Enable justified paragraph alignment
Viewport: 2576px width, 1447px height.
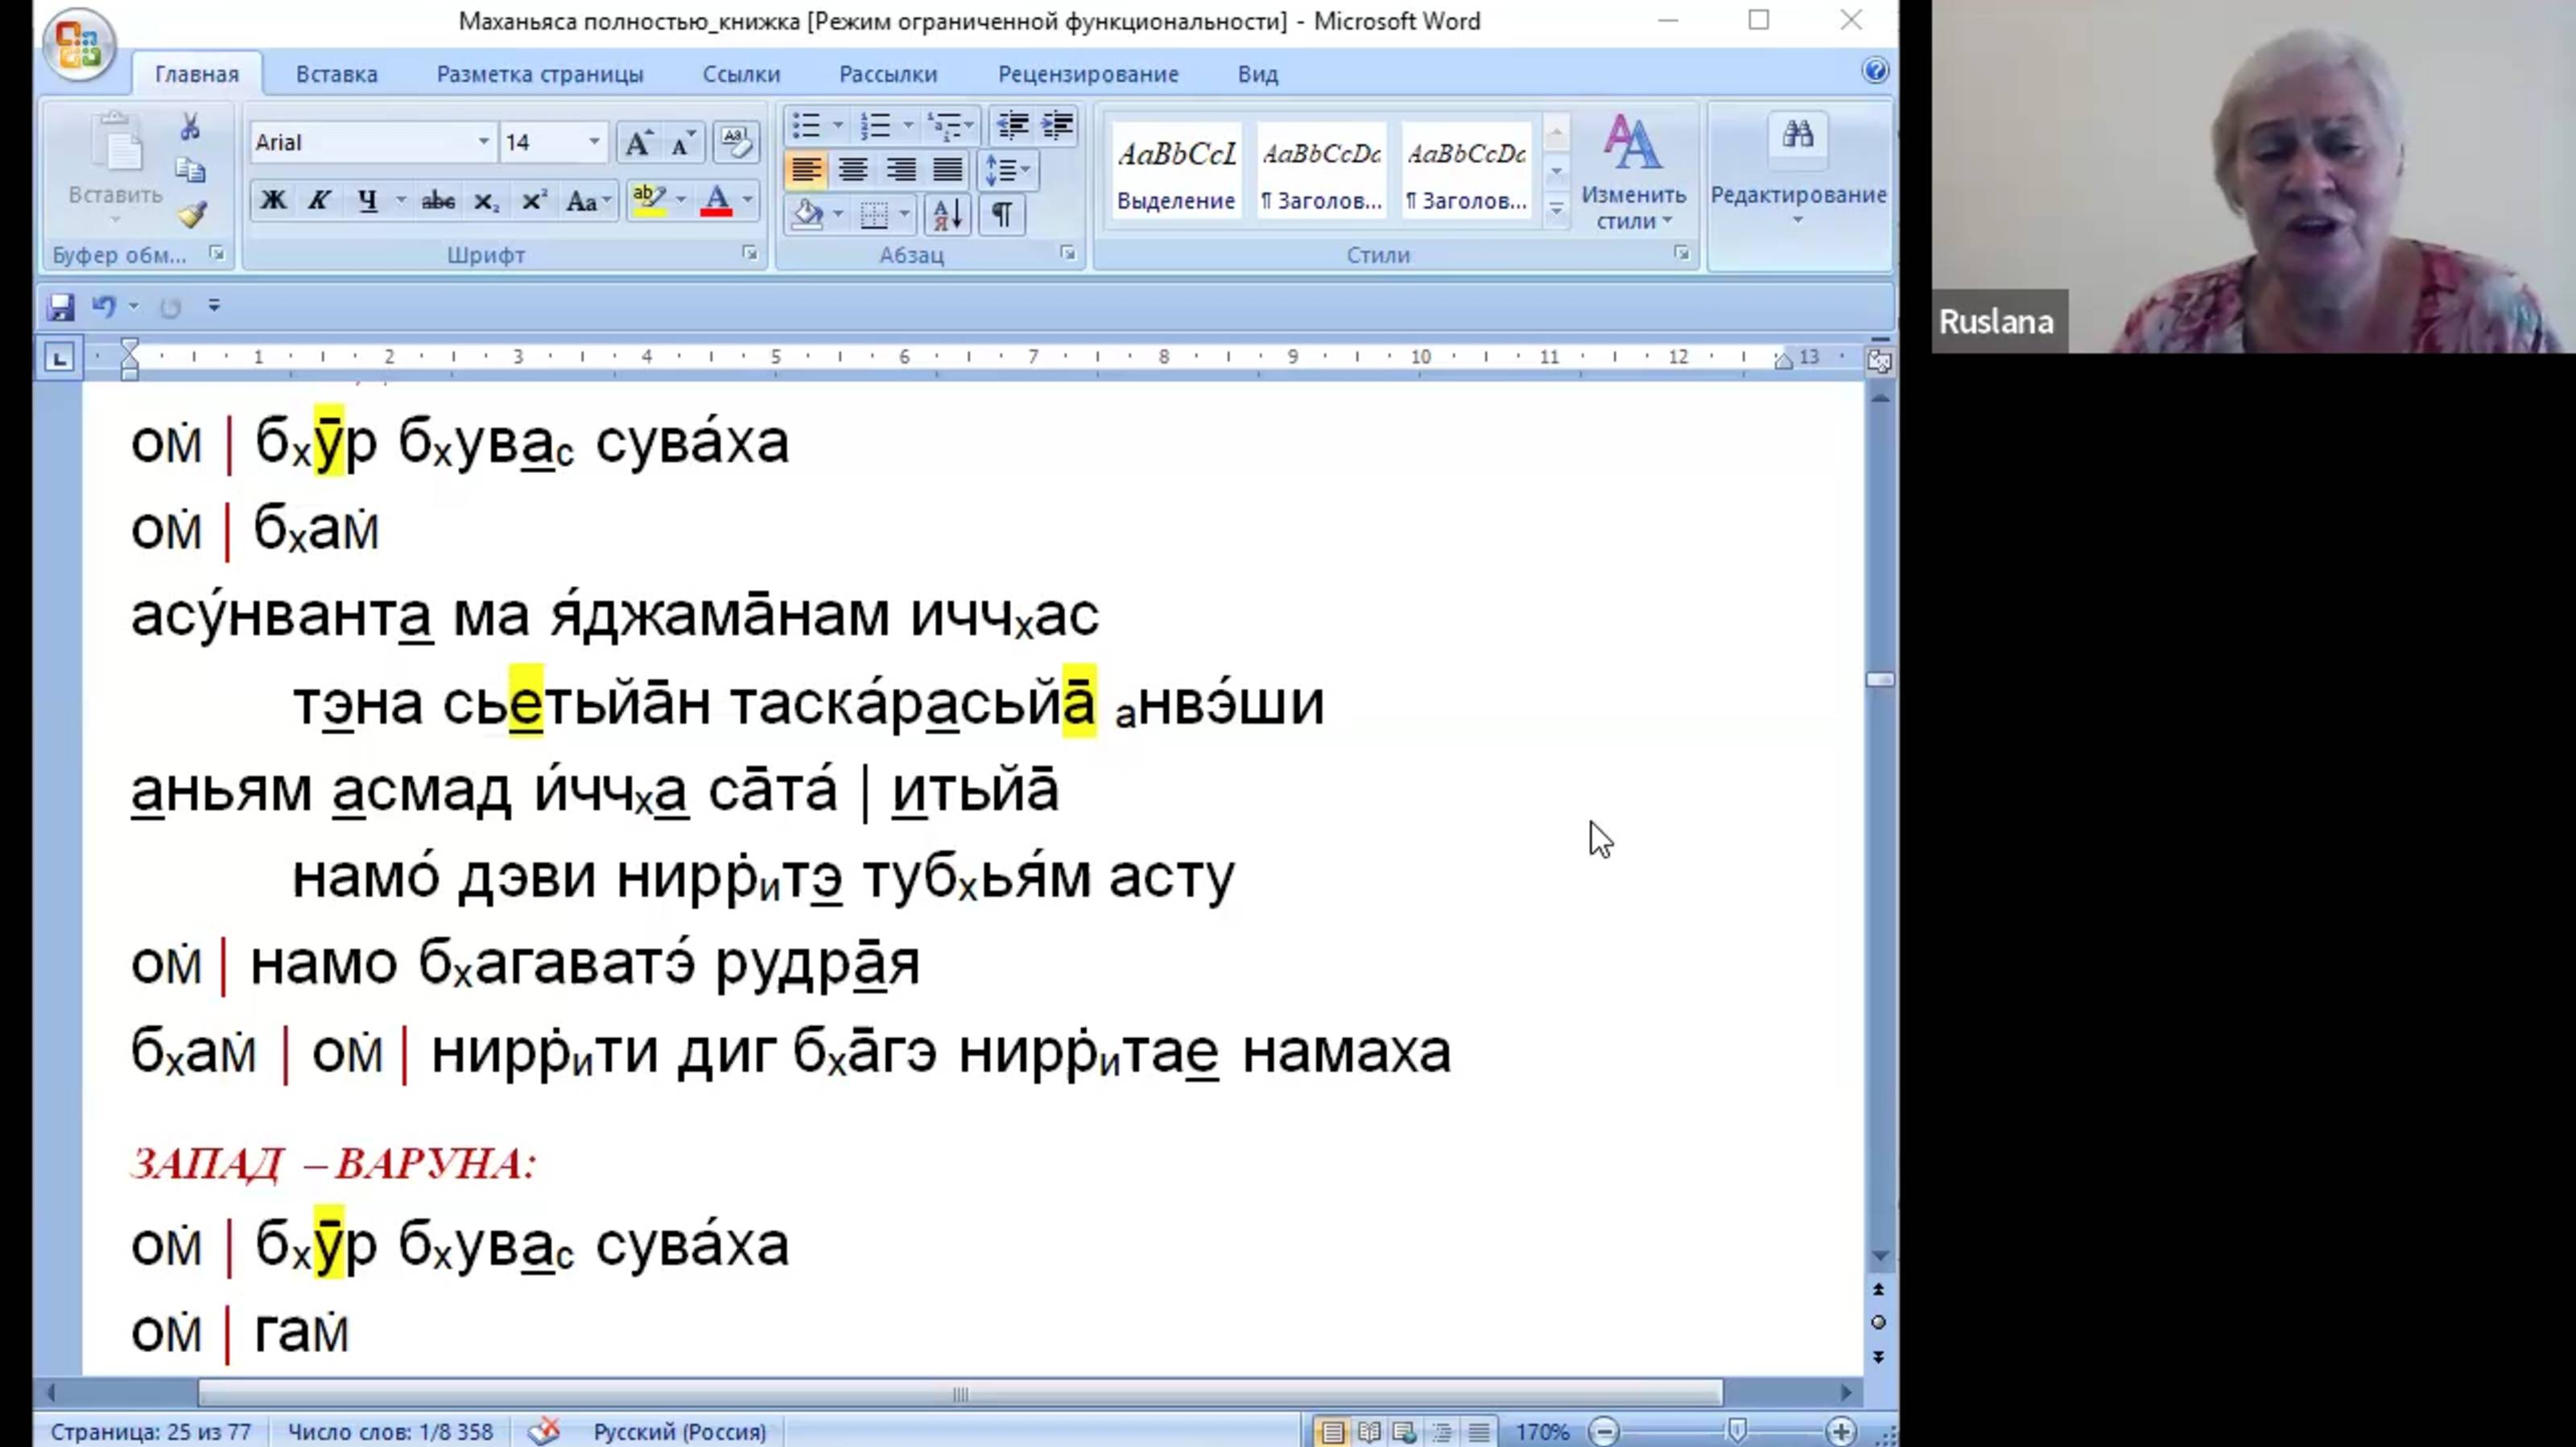[x=947, y=170]
